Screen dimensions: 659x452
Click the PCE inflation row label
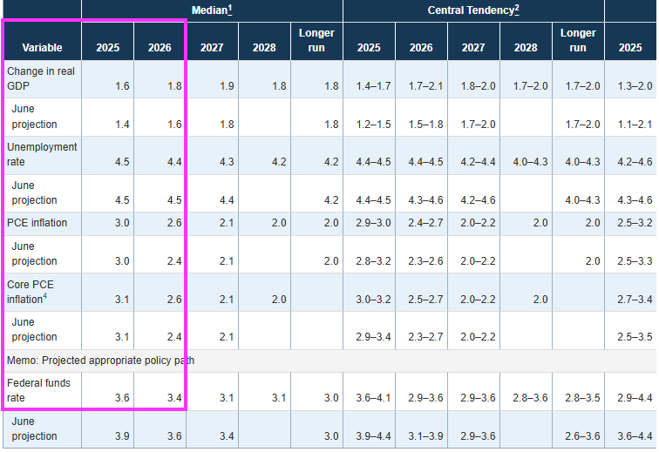[37, 223]
